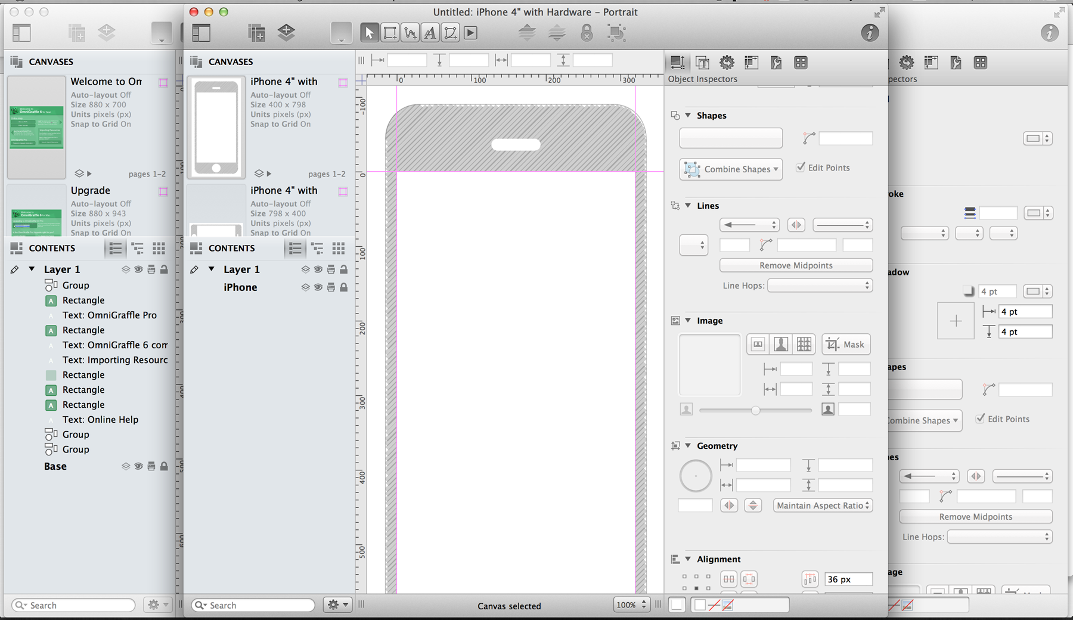Toggle the sidebar in the front window toolbar
Image resolution: width=1073 pixels, height=620 pixels.
[201, 32]
